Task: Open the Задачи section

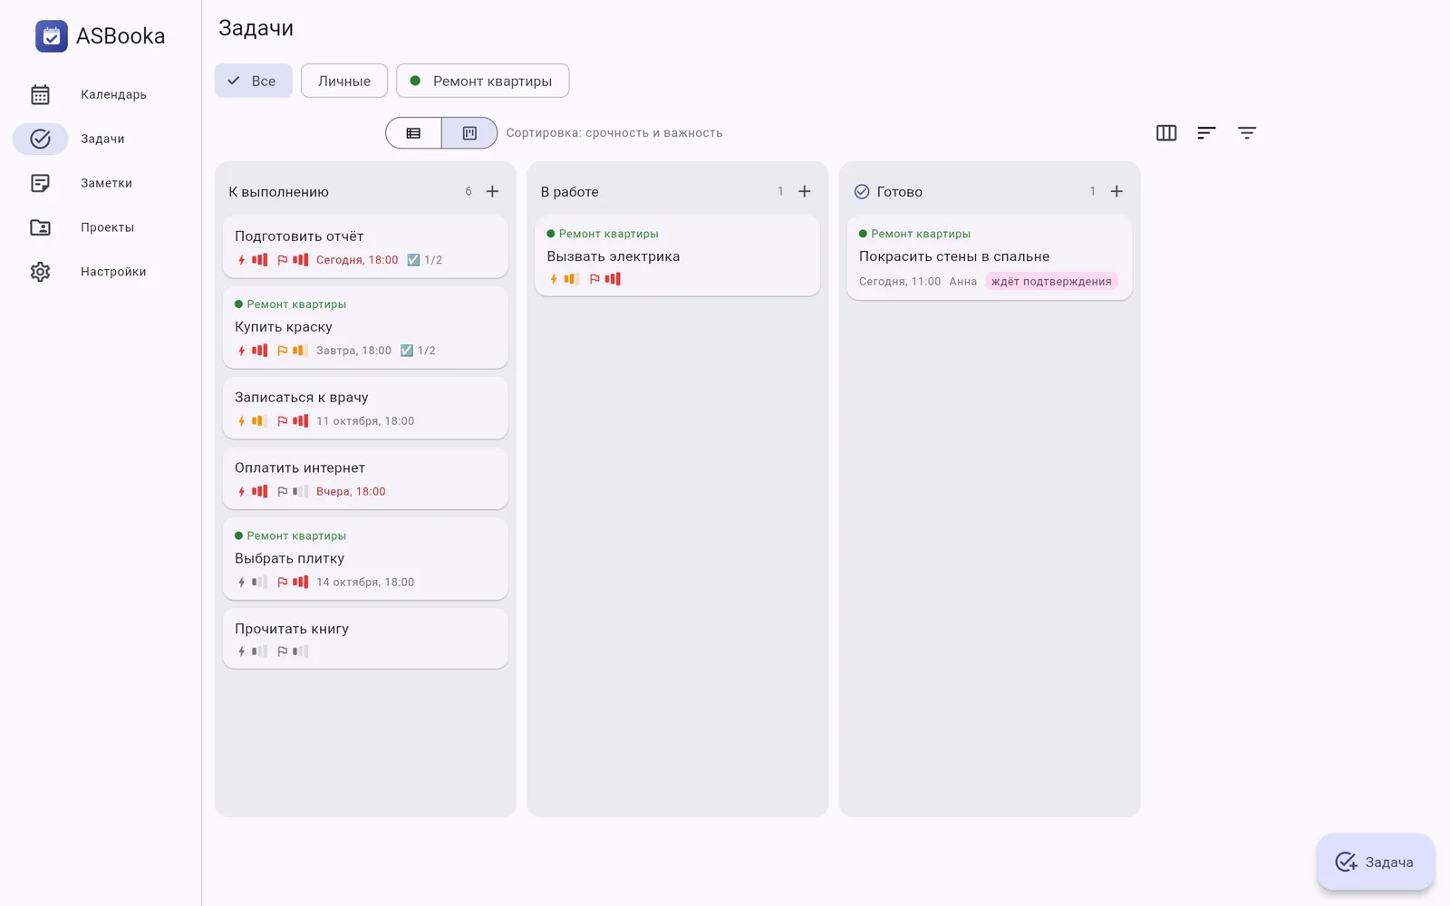Action: coord(101,139)
